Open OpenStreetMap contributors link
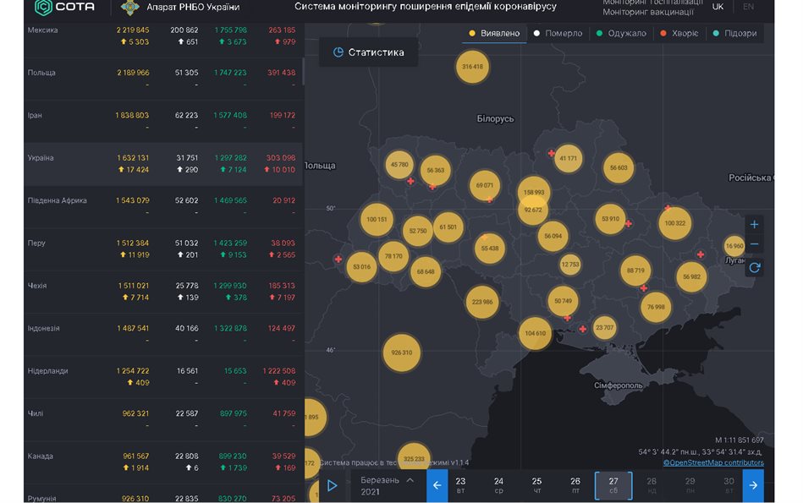Image resolution: width=803 pixels, height=503 pixels. coord(713,462)
